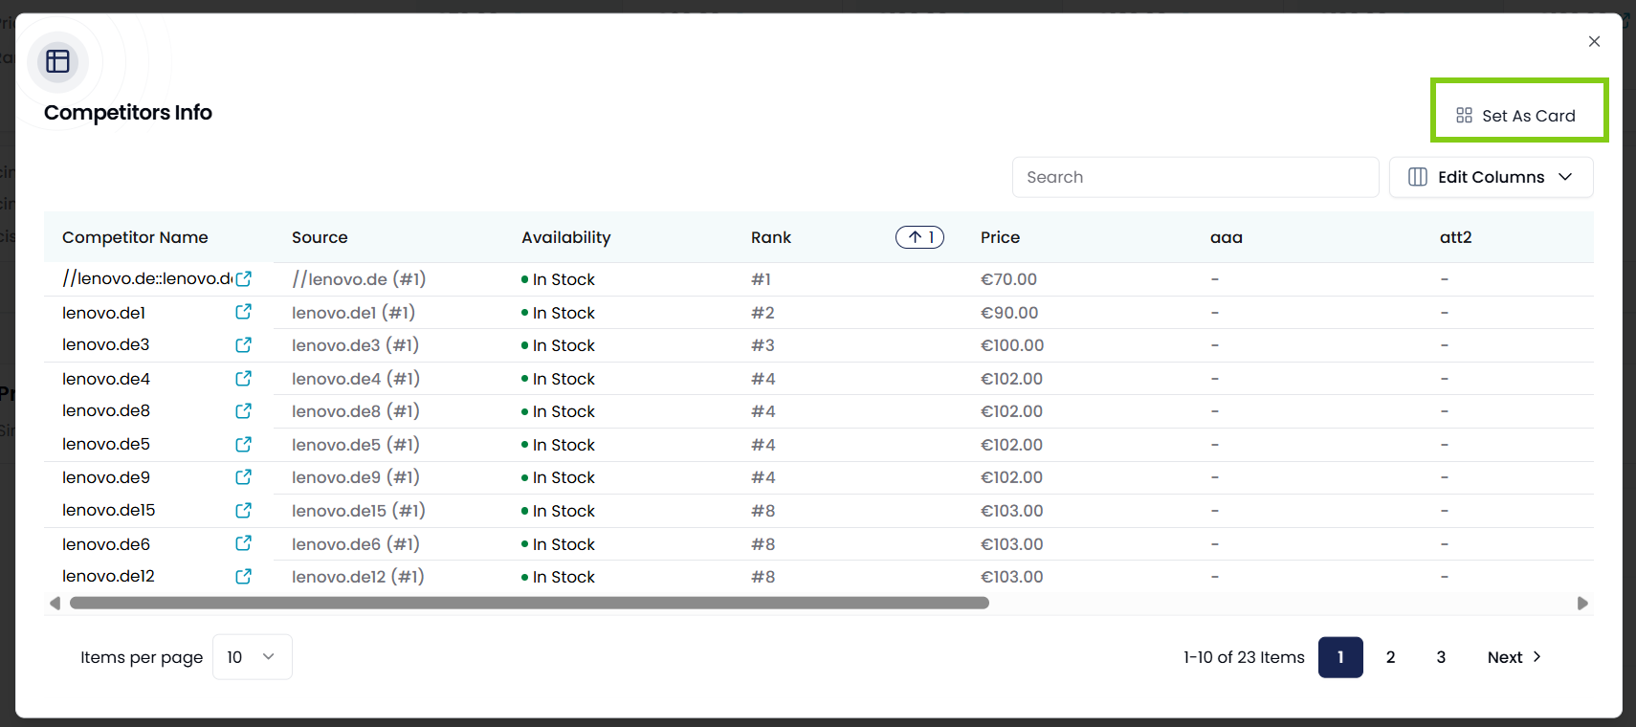Click source cell lenovo.de4 (#1)
The image size is (1636, 727).
coord(356,379)
